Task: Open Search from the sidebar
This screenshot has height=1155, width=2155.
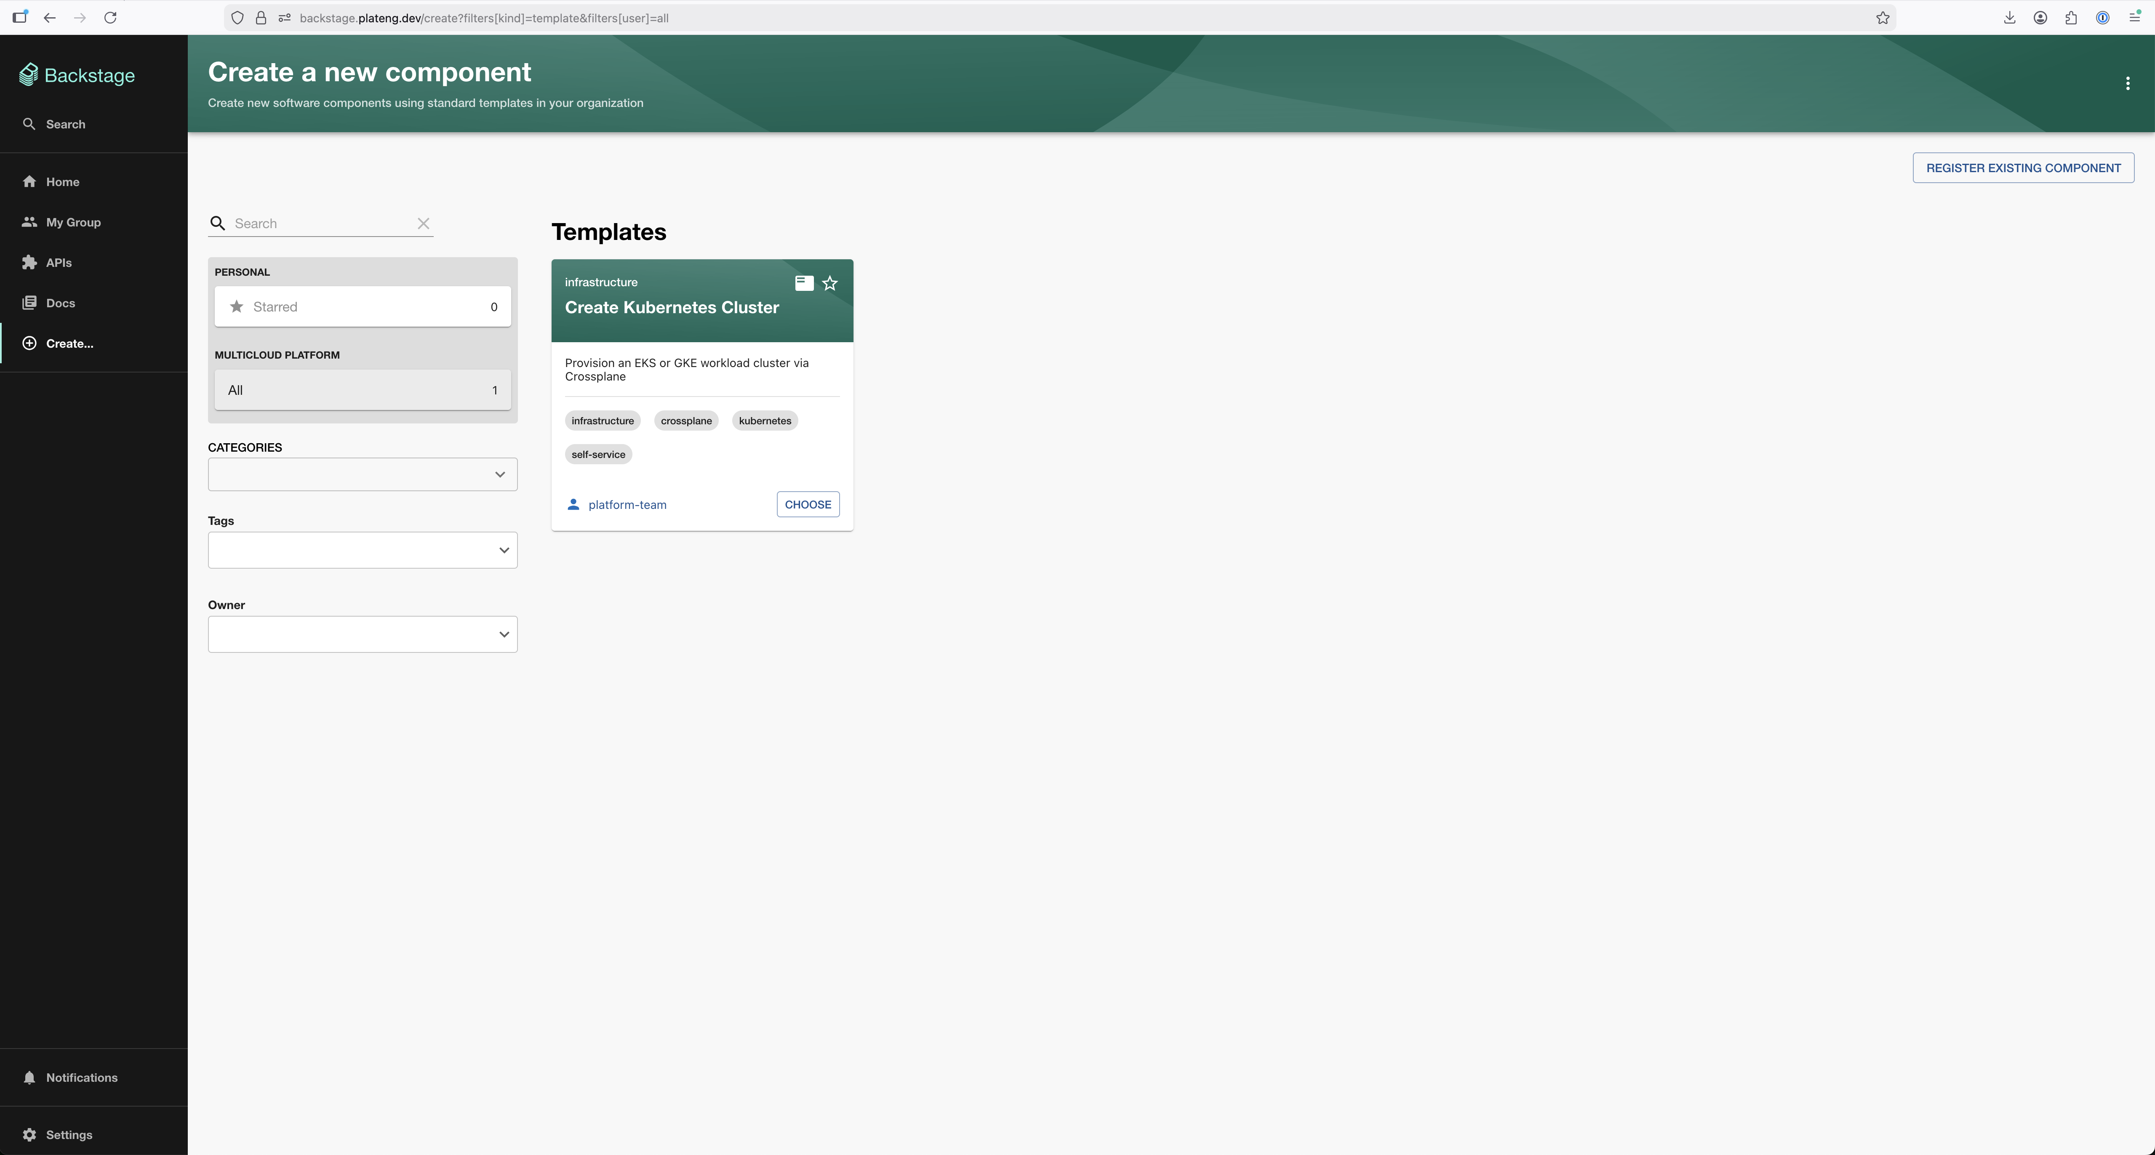Action: point(29,124)
